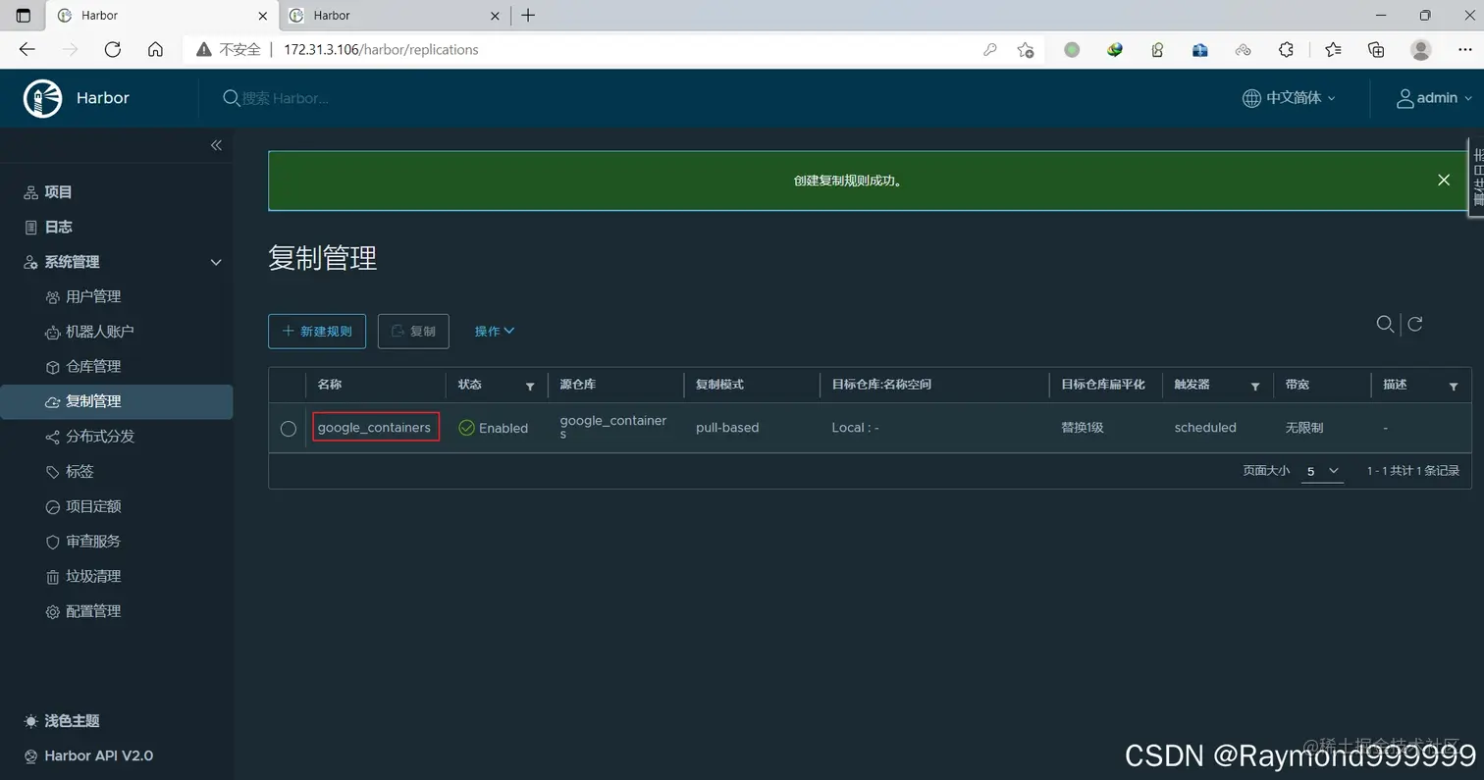Open browser extensions puzzle icon

[1286, 49]
